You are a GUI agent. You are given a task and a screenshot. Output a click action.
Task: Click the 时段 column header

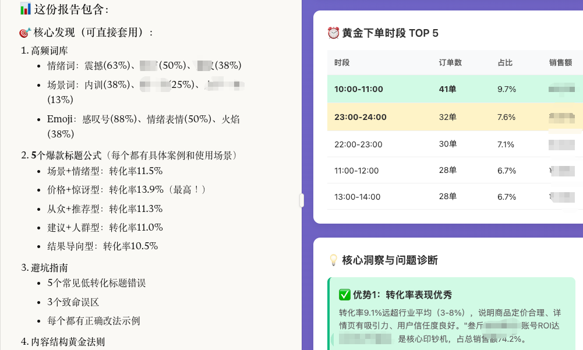[342, 63]
